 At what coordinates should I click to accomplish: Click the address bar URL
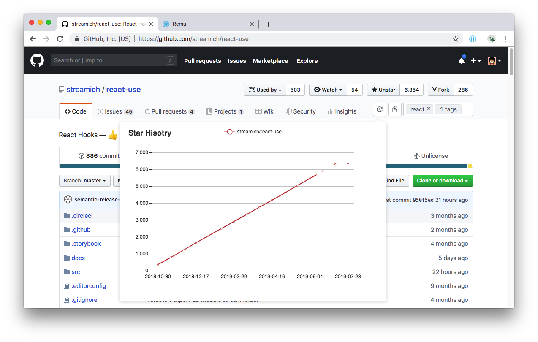pyautogui.click(x=193, y=39)
